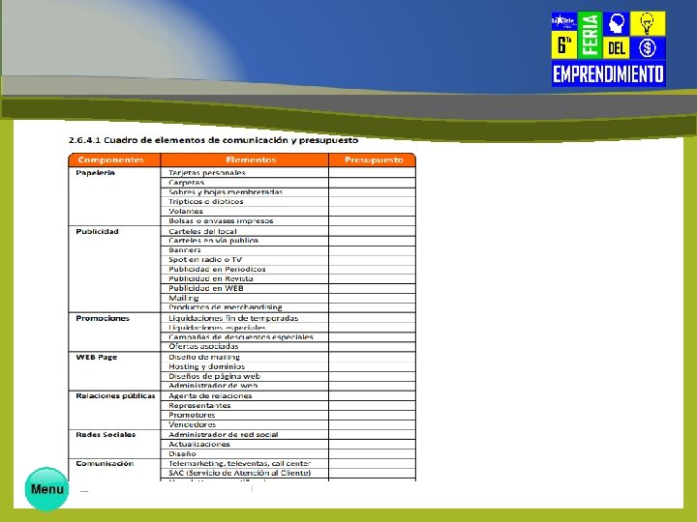The width and height of the screenshot is (697, 522).
Task: Click the section heading 2.6.4.1 Cuadro de elementos
Action: click(213, 140)
